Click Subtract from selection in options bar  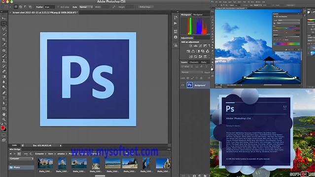25,7
